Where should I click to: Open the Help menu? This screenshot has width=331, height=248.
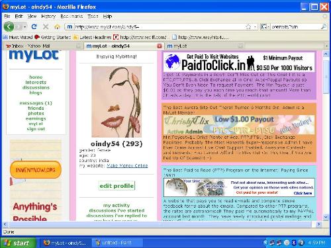click(x=107, y=16)
